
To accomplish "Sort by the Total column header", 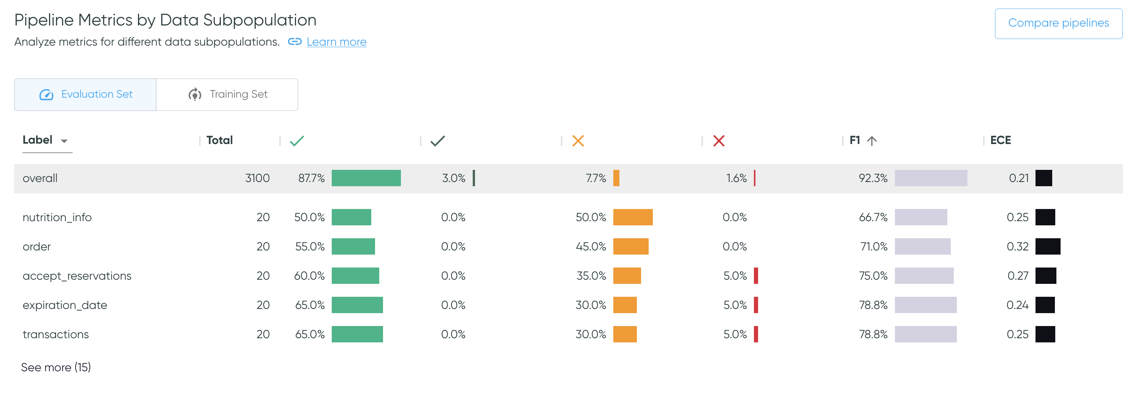I will [x=220, y=141].
